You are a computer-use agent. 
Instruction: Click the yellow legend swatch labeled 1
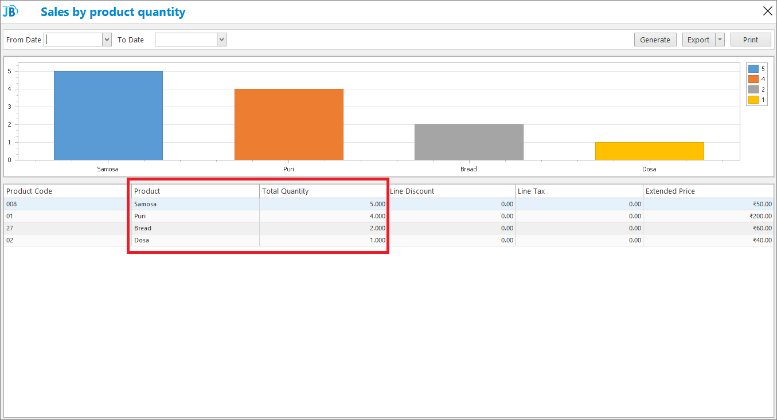[x=753, y=100]
